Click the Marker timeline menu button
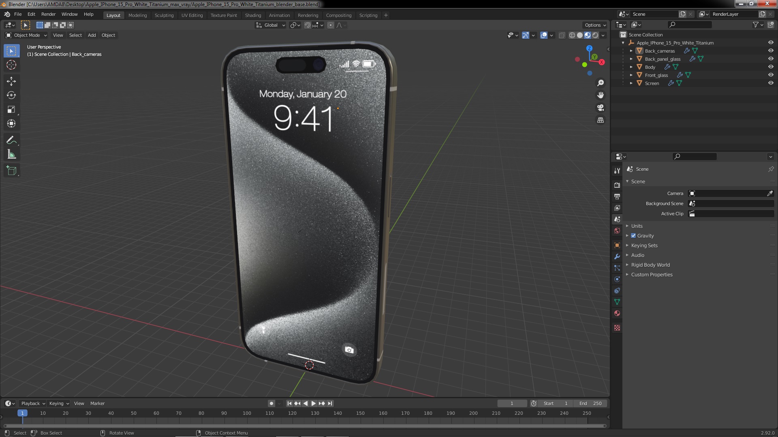This screenshot has width=778, height=437. pos(97,403)
